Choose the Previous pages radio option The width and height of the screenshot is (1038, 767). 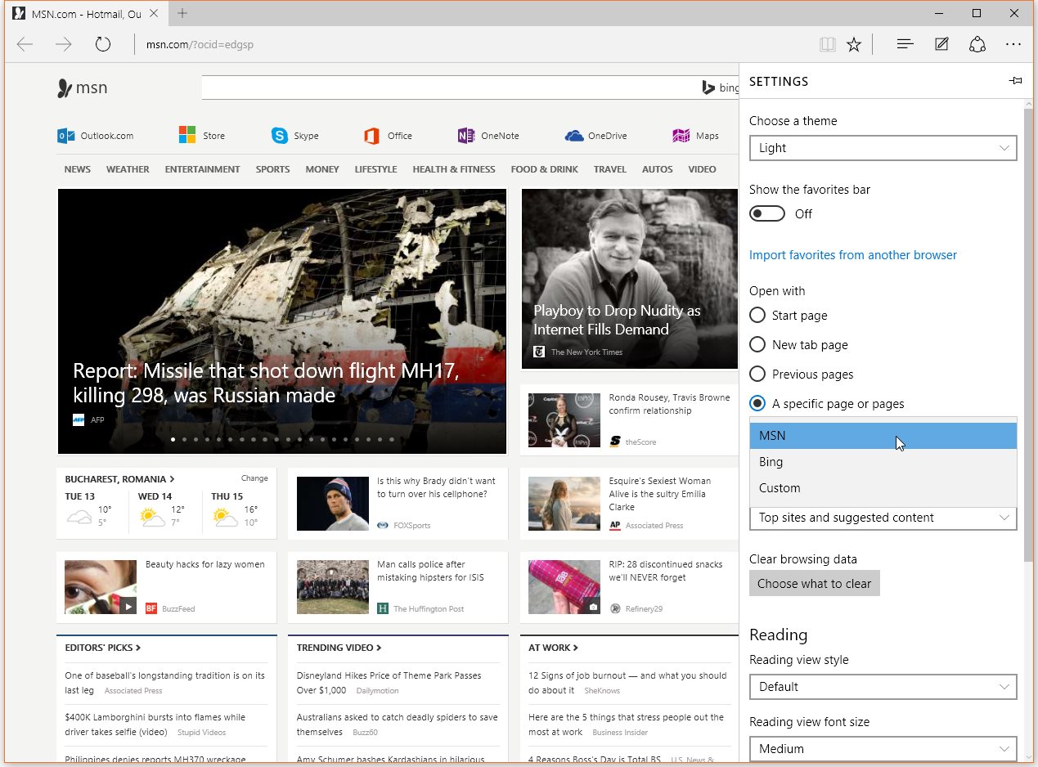pos(757,375)
